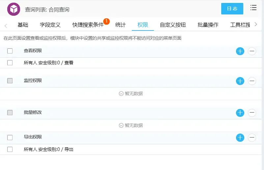Viewport: 264px width, 170px height.
Task: Select the 权限 tab
Action: (x=143, y=25)
